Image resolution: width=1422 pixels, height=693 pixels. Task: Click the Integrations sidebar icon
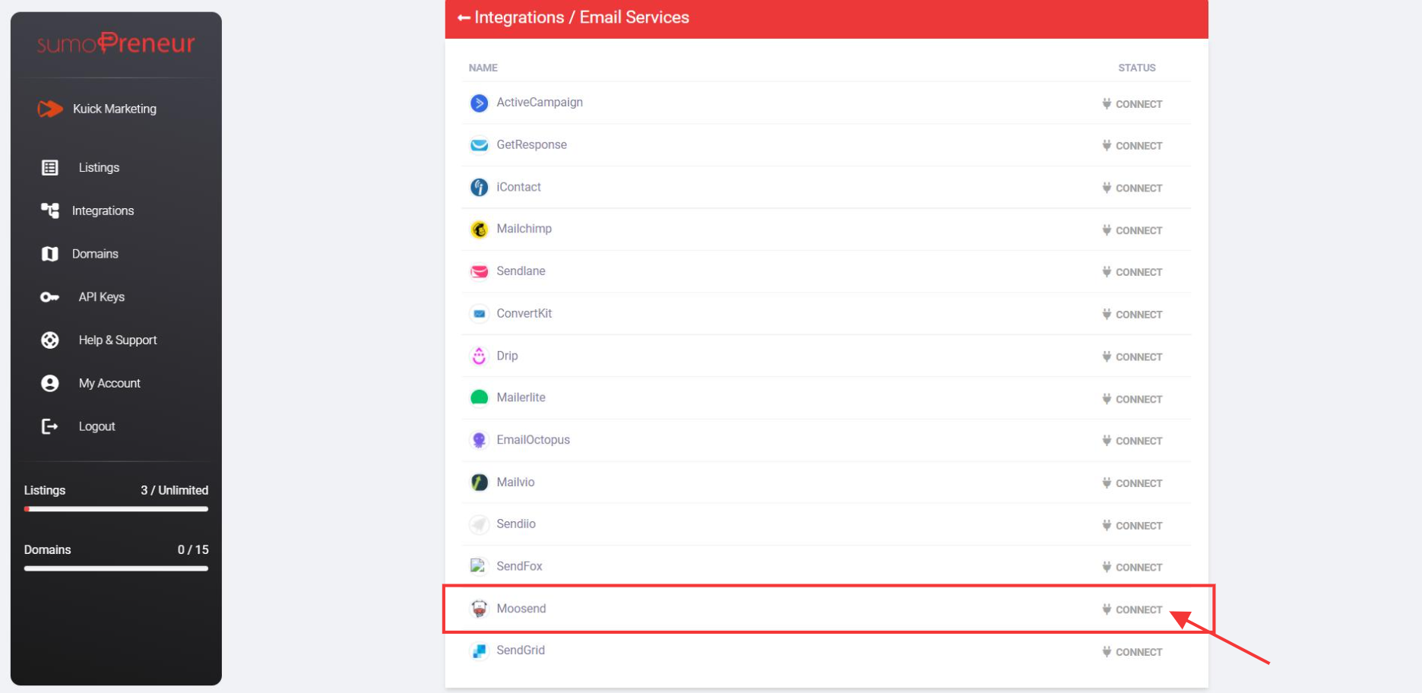(x=50, y=210)
